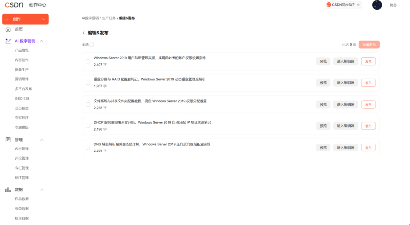Image resolution: width=410 pixels, height=225 pixels.
Task: Open 批量生产 in the sidebar
Action: click(x=22, y=70)
